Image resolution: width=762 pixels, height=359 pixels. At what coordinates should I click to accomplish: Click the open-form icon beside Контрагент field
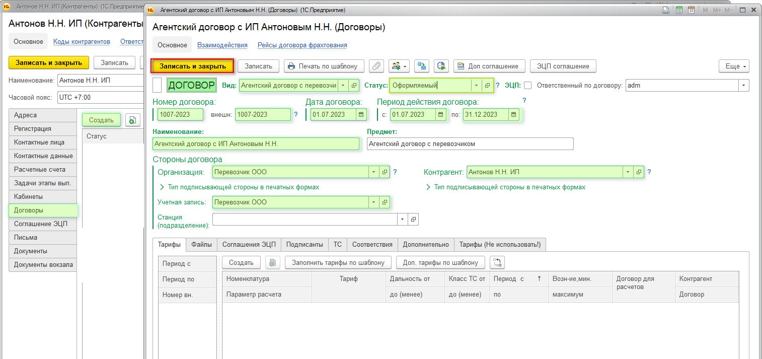click(639, 172)
